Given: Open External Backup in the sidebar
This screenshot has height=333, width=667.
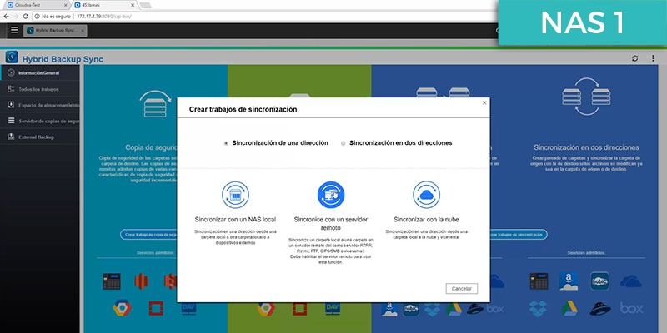Looking at the screenshot, I should point(39,137).
